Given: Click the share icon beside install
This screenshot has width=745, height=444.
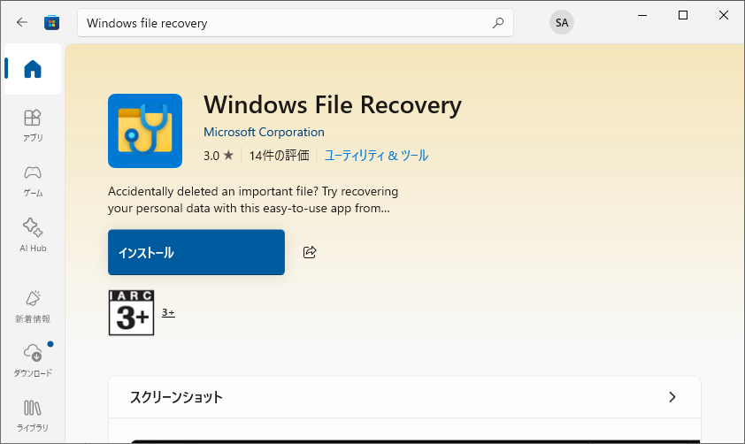Looking at the screenshot, I should pyautogui.click(x=310, y=252).
